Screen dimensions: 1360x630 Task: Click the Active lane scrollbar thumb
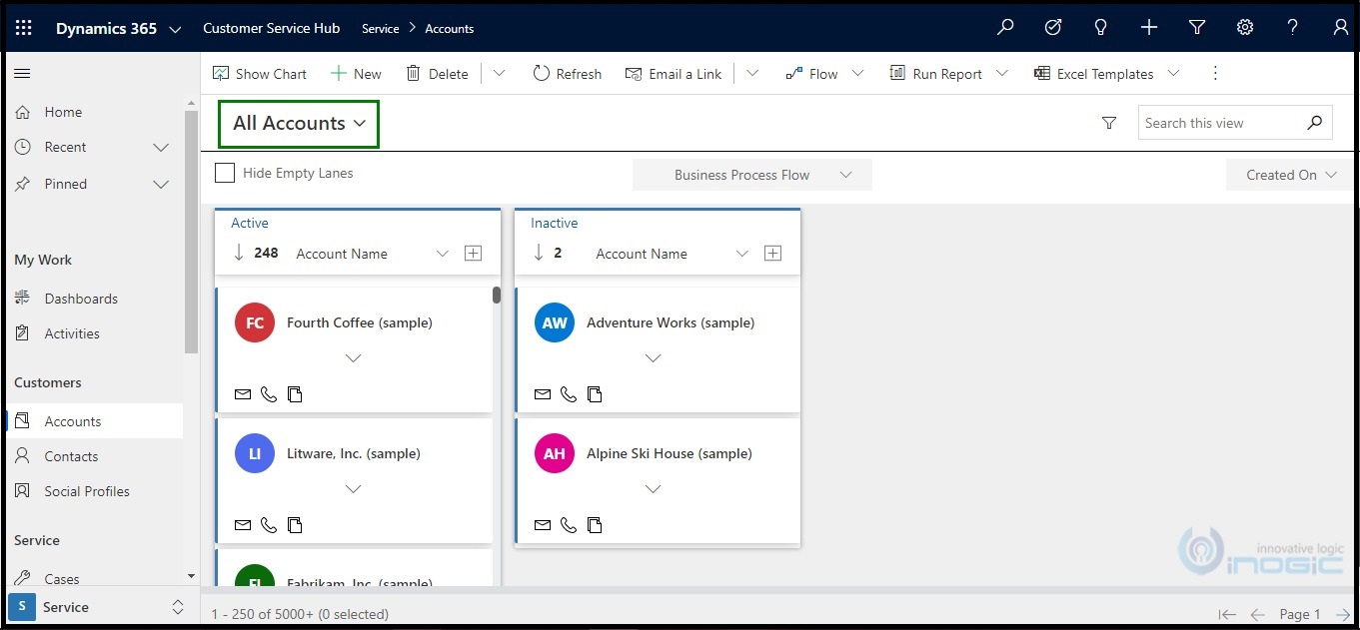pyautogui.click(x=497, y=295)
